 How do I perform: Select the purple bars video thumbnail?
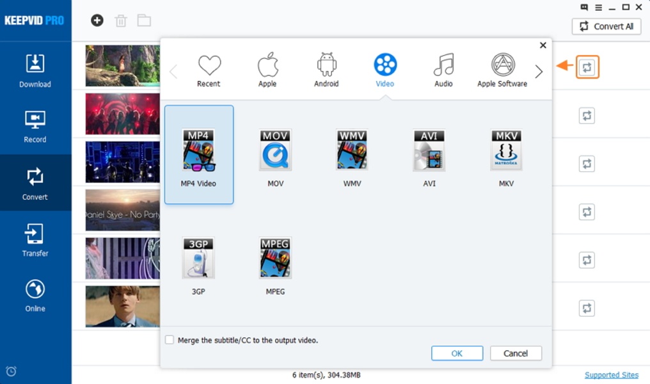pos(123,258)
